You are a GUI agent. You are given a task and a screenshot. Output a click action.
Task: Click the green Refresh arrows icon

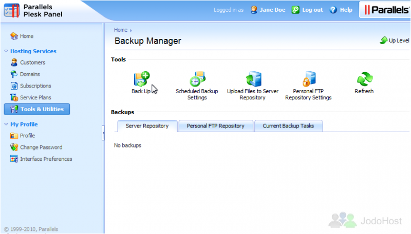pyautogui.click(x=365, y=79)
